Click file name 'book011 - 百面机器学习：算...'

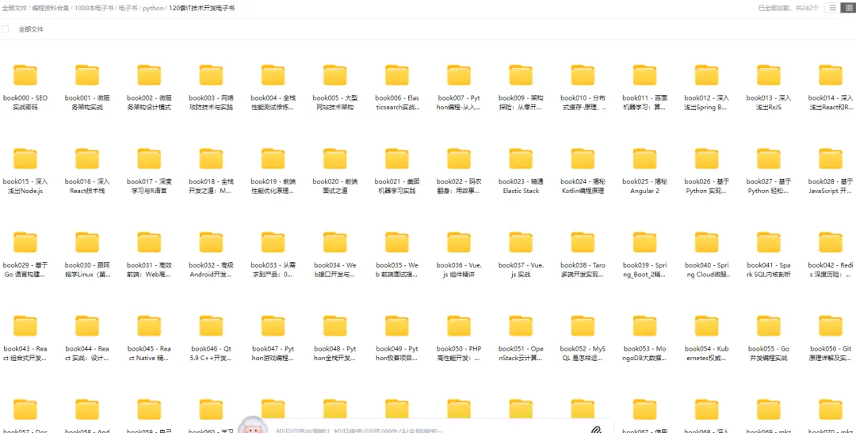pos(644,103)
